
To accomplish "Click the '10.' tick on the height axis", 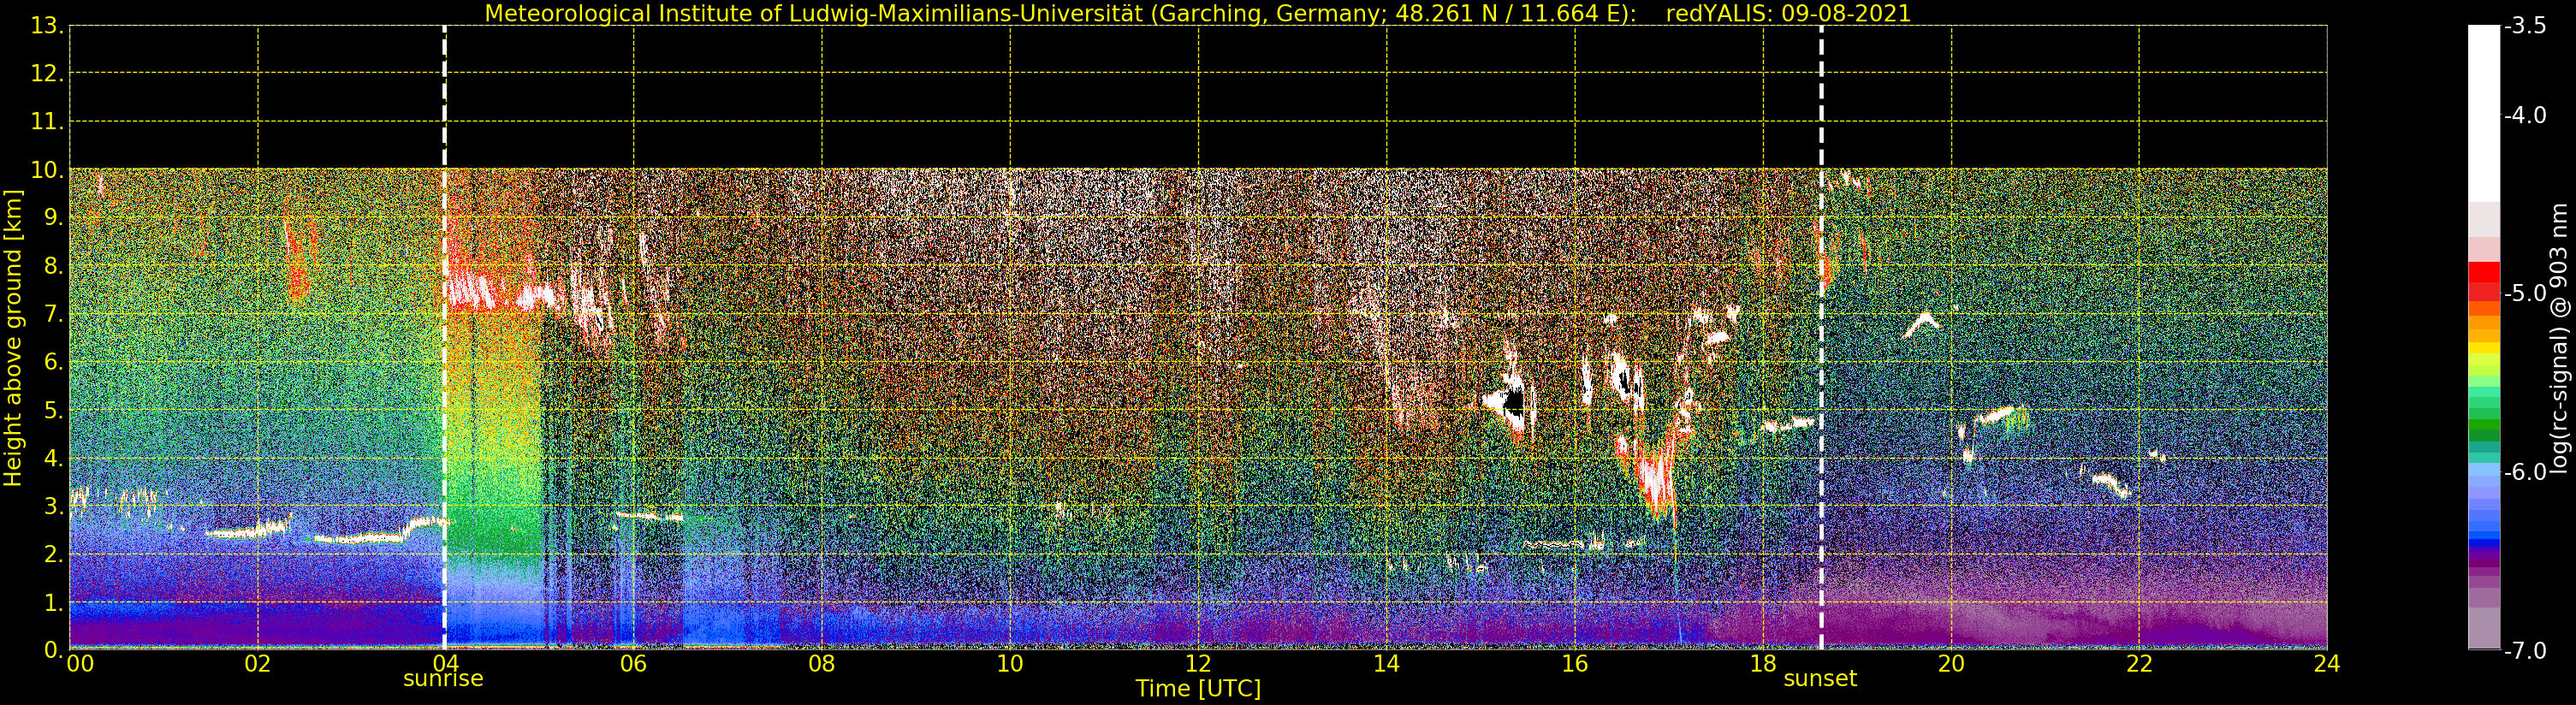I will click(x=47, y=170).
